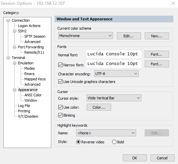Select Remote/X11 category
Image resolution: width=178 pixels, height=164 pixels.
[34, 52]
